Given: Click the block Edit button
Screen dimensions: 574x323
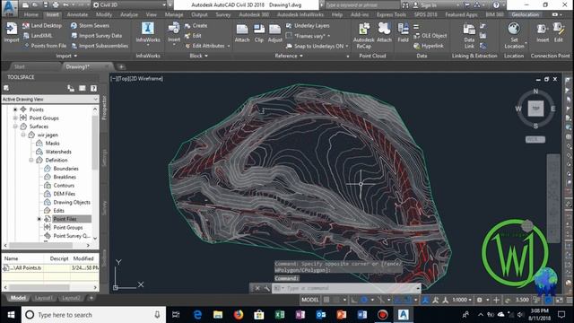Looking at the screenshot, I should point(194,36).
